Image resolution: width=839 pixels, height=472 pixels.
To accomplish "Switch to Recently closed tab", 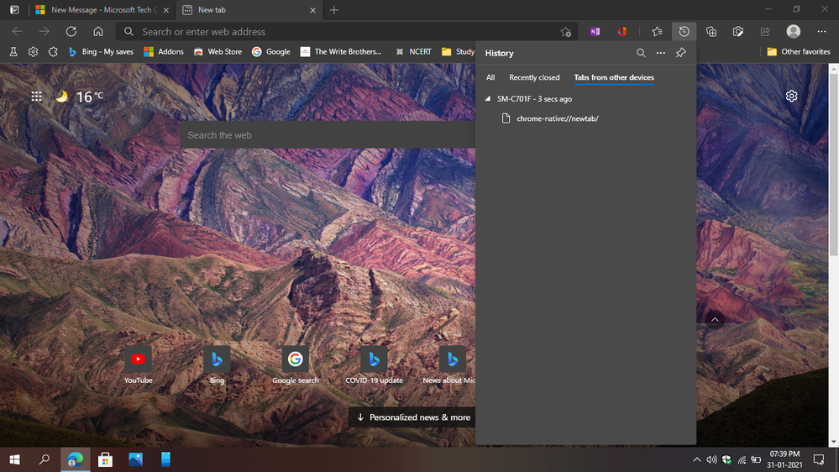I will click(x=534, y=77).
